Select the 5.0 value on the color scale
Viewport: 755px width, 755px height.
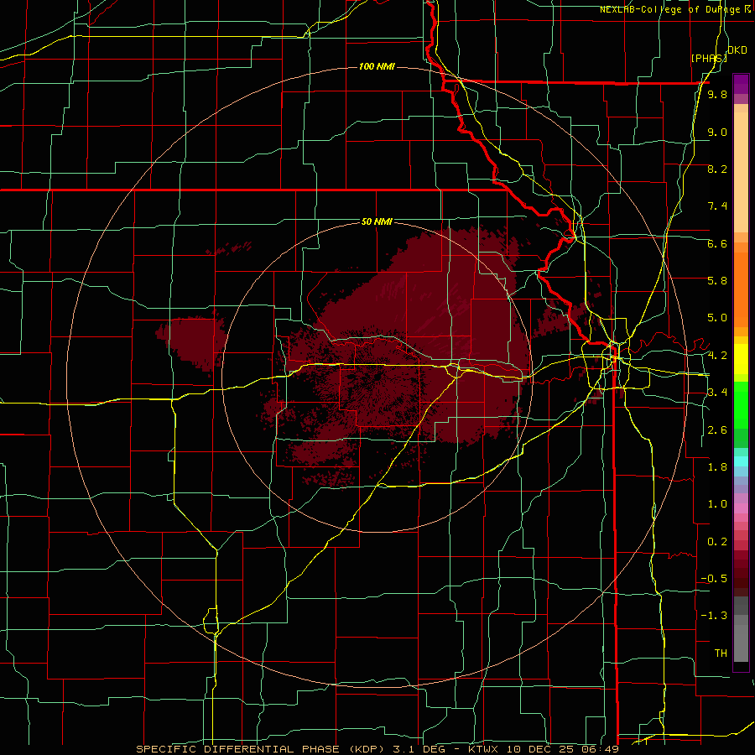coord(717,318)
